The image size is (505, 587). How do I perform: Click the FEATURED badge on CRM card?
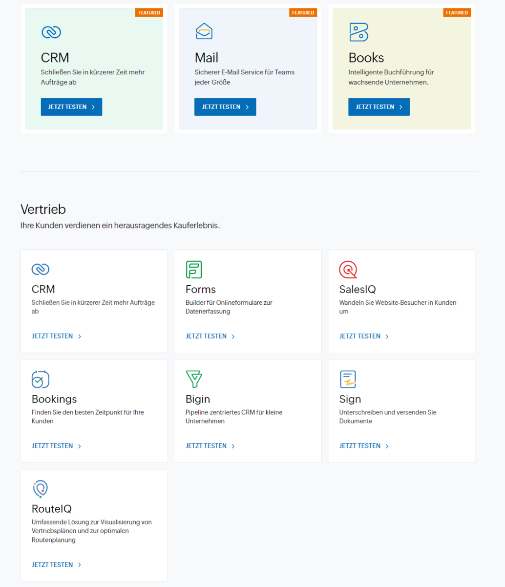click(149, 13)
